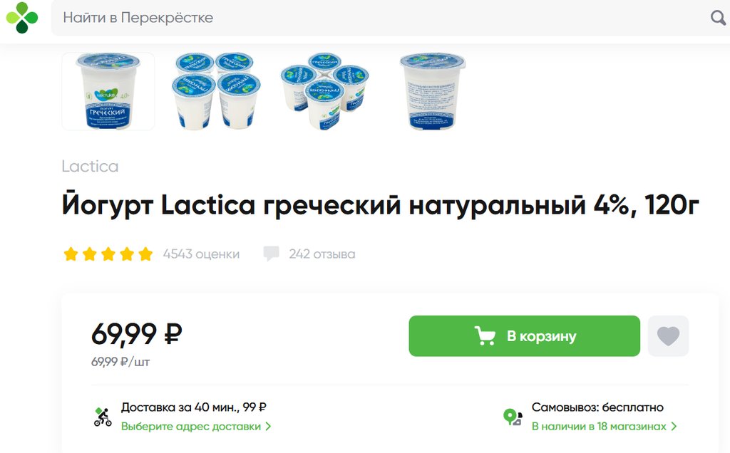Screen dimensions: 730x453
Task: Select thumbnail of four-pack viewed from above
Action: (x=324, y=91)
